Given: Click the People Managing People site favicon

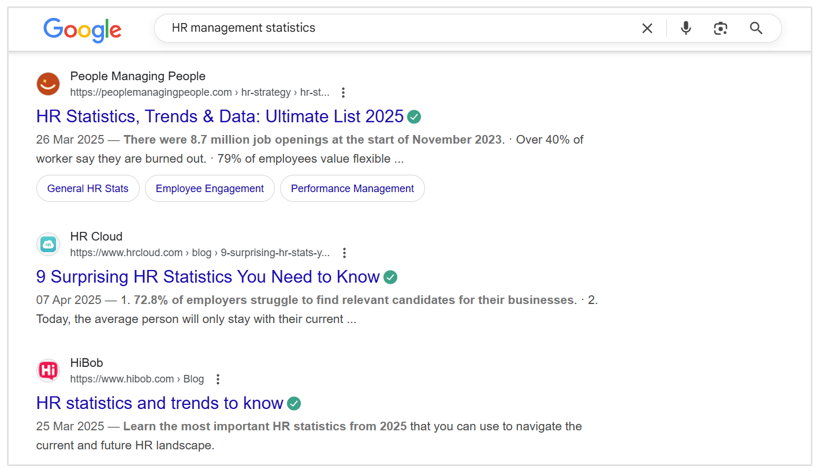Looking at the screenshot, I should [48, 84].
